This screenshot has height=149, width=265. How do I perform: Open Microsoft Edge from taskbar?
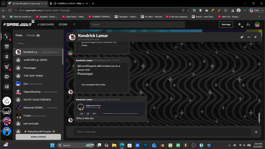pyautogui.click(x=122, y=145)
